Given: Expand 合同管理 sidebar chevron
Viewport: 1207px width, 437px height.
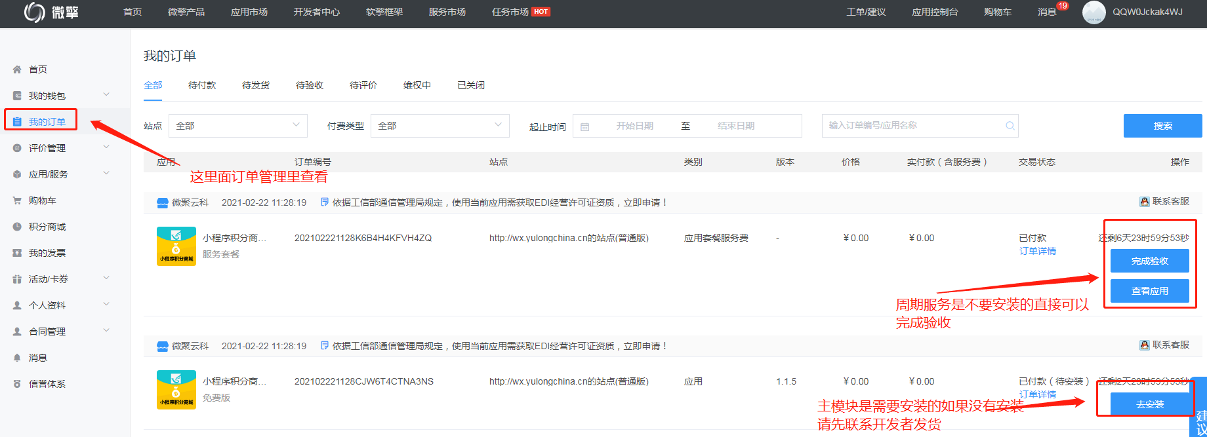Looking at the screenshot, I should pyautogui.click(x=106, y=331).
